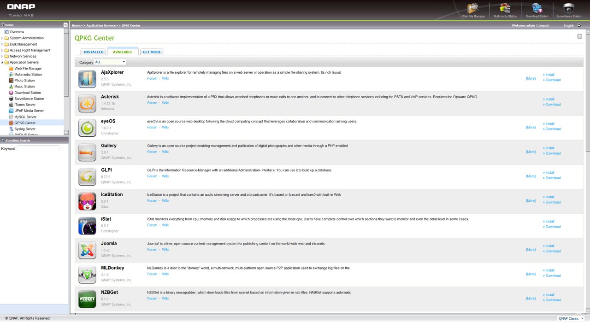Click Home in the breadcrumb
Image resolution: width=590 pixels, height=322 pixels.
coord(76,25)
